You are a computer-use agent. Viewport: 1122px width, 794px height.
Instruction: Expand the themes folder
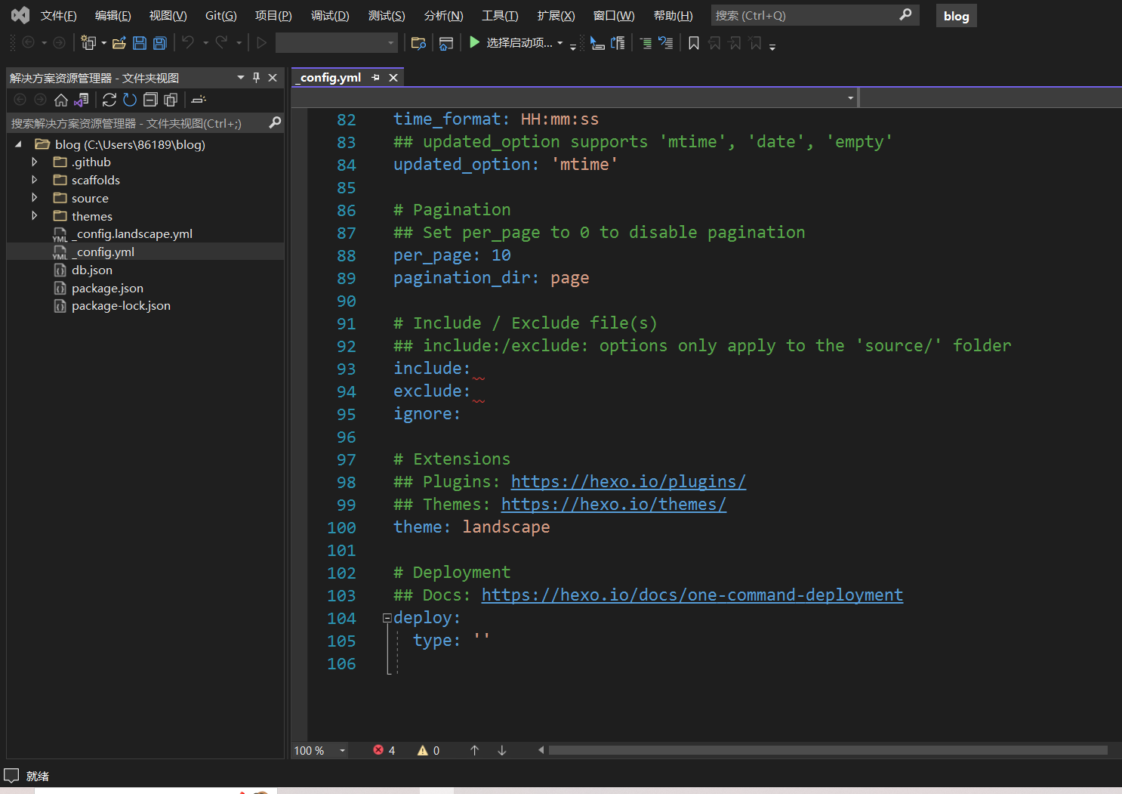(x=34, y=216)
